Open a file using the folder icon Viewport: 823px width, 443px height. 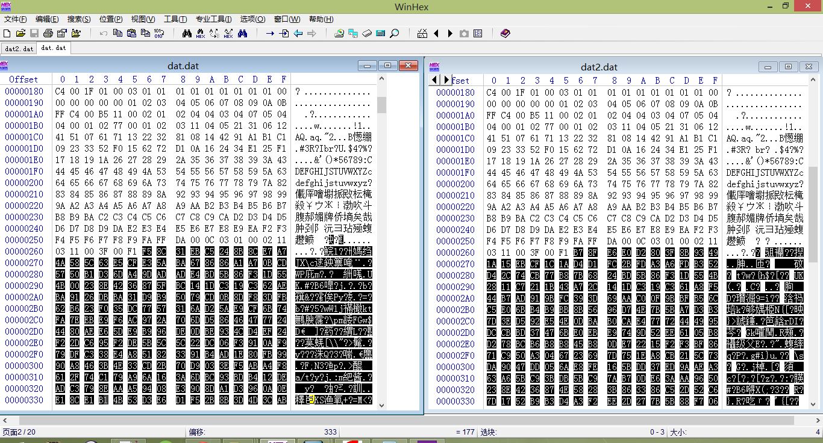[x=20, y=33]
